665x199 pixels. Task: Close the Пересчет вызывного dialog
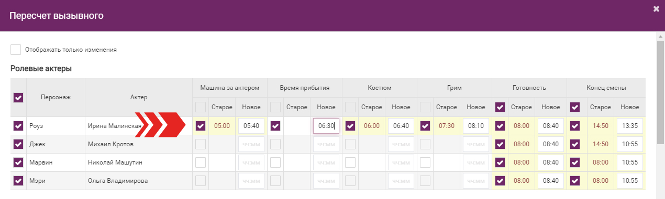(x=656, y=9)
